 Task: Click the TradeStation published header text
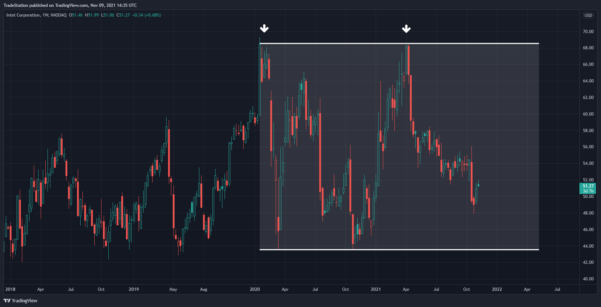pyautogui.click(x=70, y=5)
